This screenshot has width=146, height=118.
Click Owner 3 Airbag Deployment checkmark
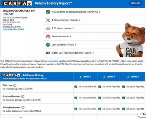click(x=124, y=109)
